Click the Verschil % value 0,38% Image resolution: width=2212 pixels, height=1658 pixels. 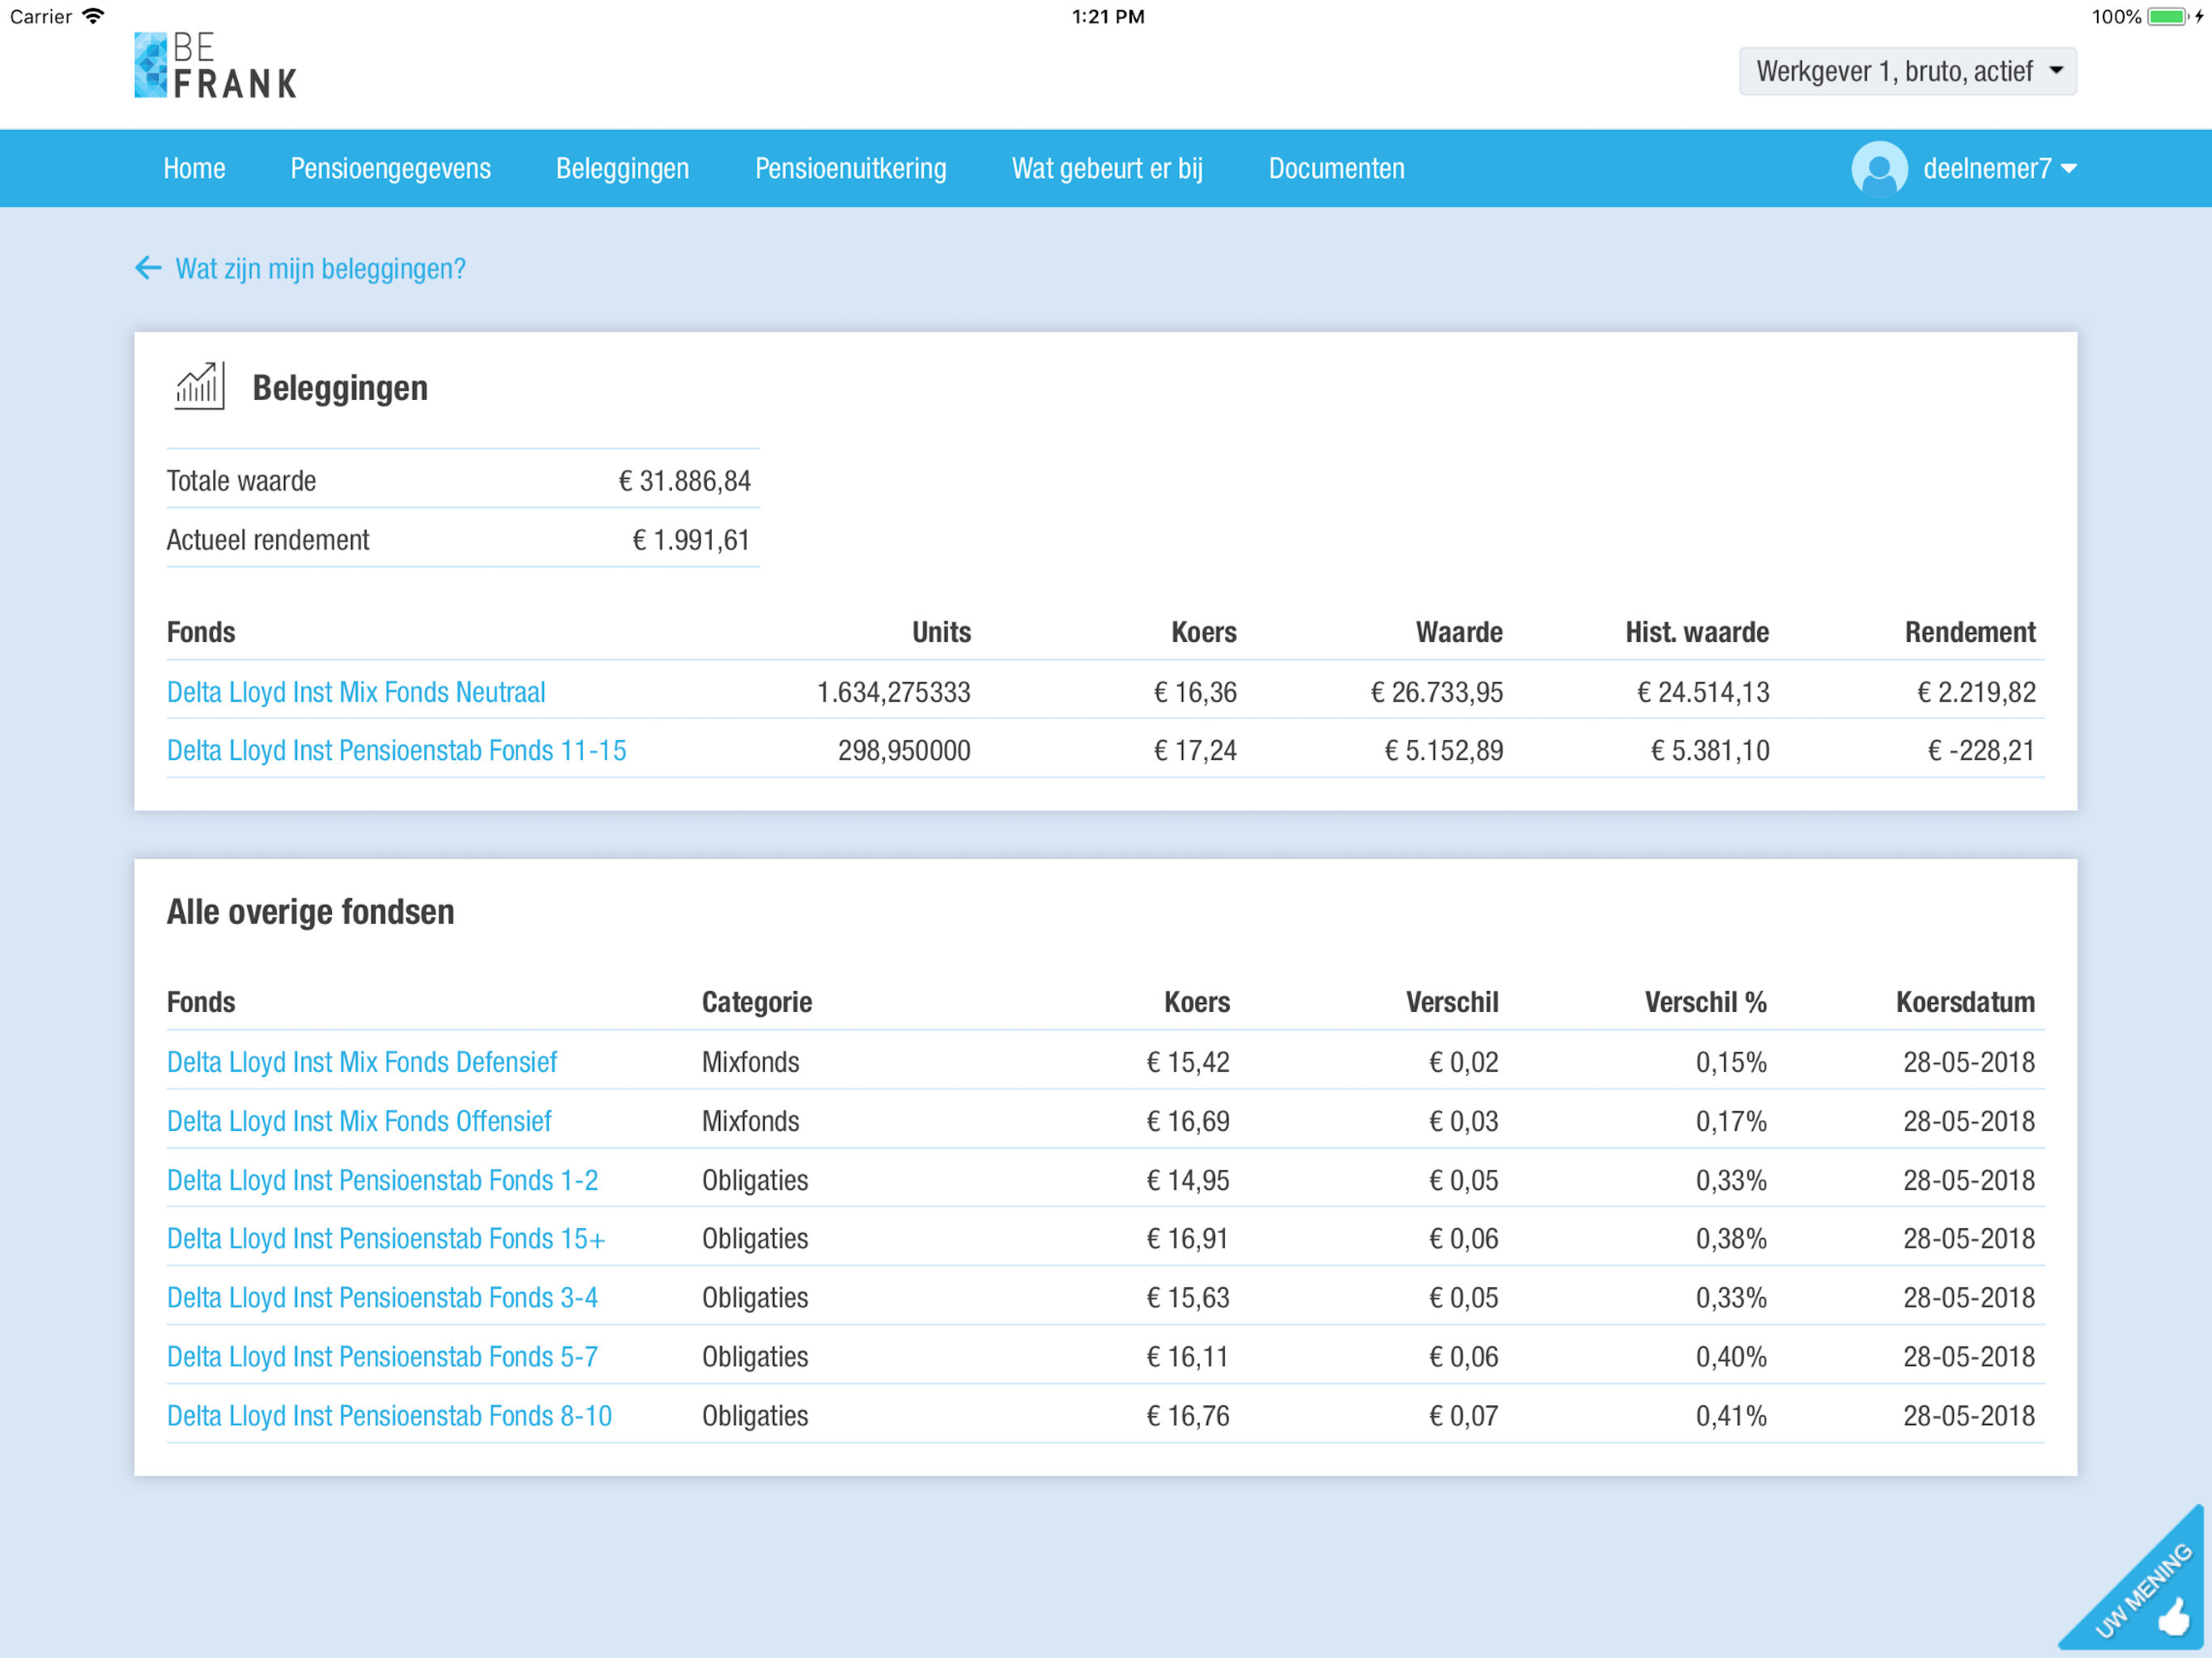click(1731, 1239)
